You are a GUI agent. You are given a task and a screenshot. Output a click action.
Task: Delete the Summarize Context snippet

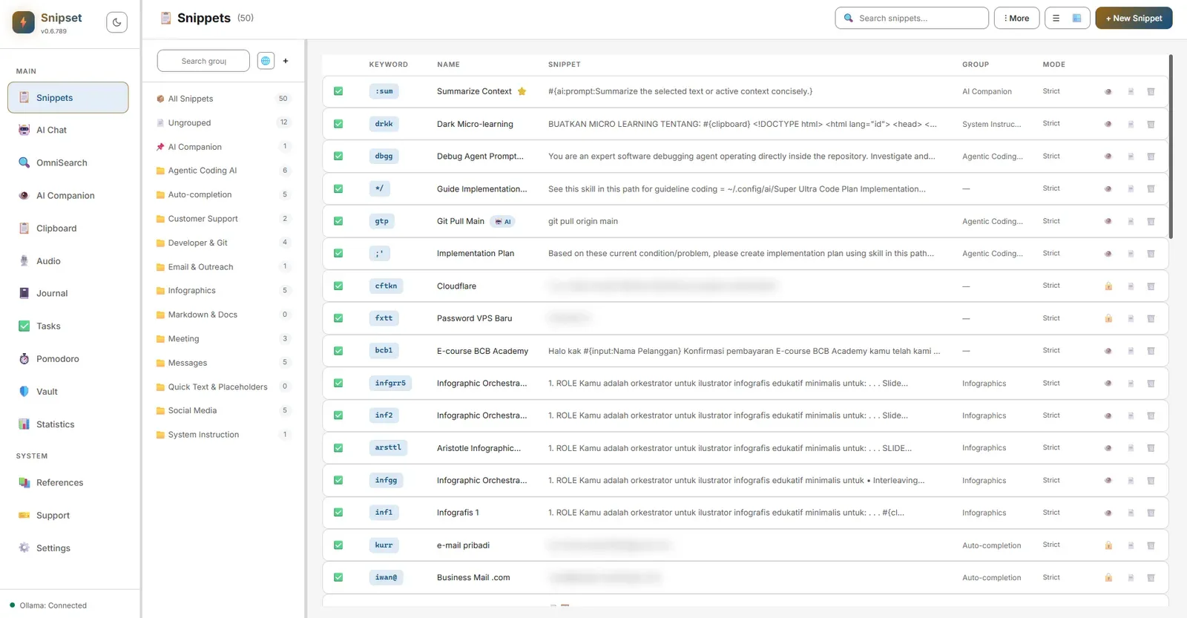1151,91
